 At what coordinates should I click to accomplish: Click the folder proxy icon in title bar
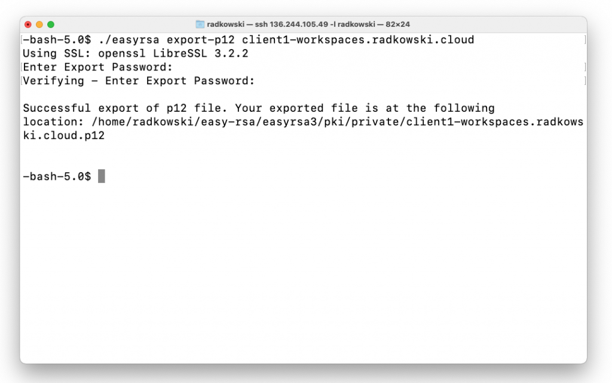coord(200,24)
